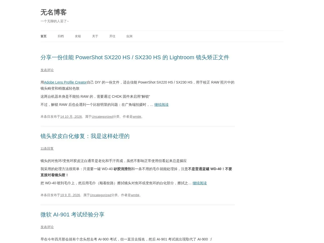
Task: Open Uncategorized category of the 镜头胶皮 post
Action: click(x=100, y=195)
